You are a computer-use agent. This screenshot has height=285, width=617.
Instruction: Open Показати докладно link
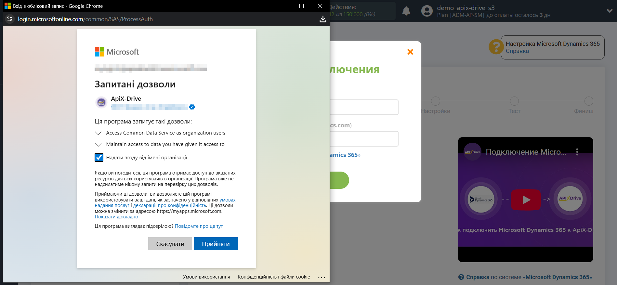[116, 217]
